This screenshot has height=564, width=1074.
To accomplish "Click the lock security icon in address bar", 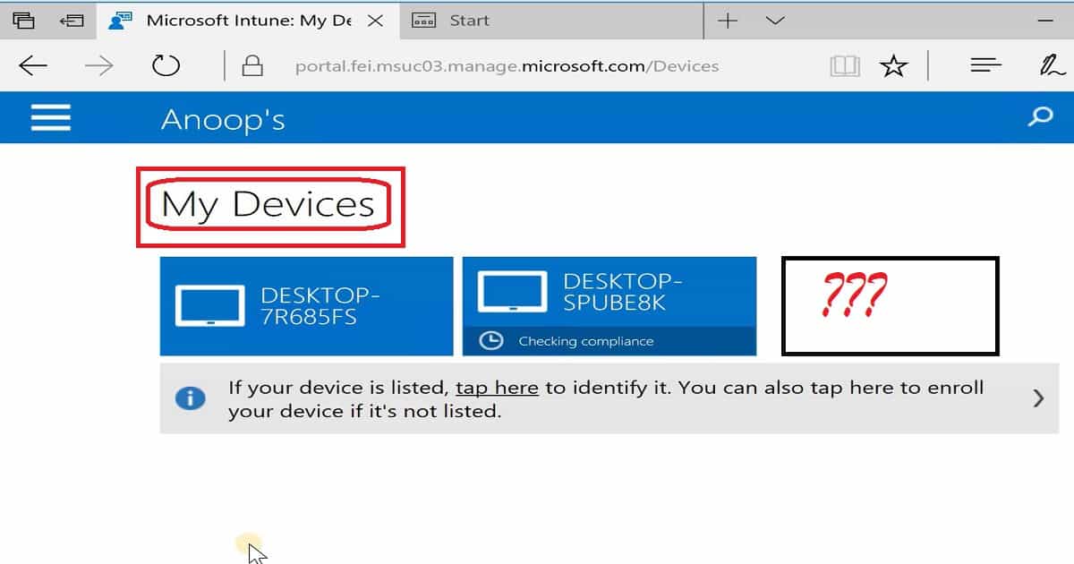I will click(253, 65).
